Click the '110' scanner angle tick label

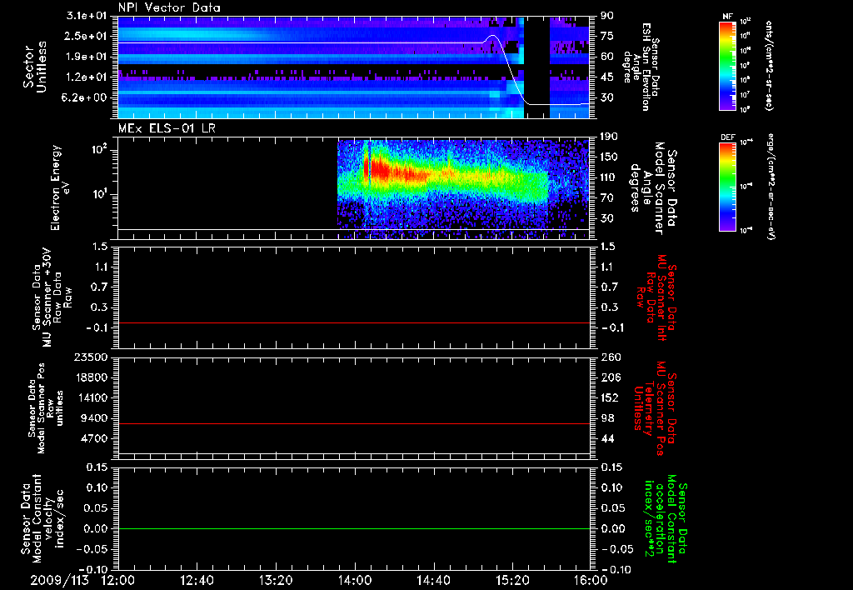coord(609,177)
